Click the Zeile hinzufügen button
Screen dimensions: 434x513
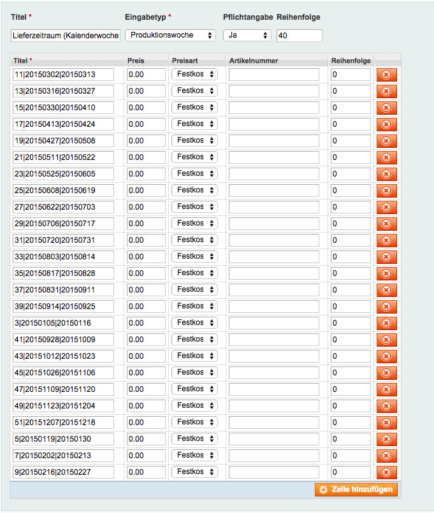click(356, 489)
